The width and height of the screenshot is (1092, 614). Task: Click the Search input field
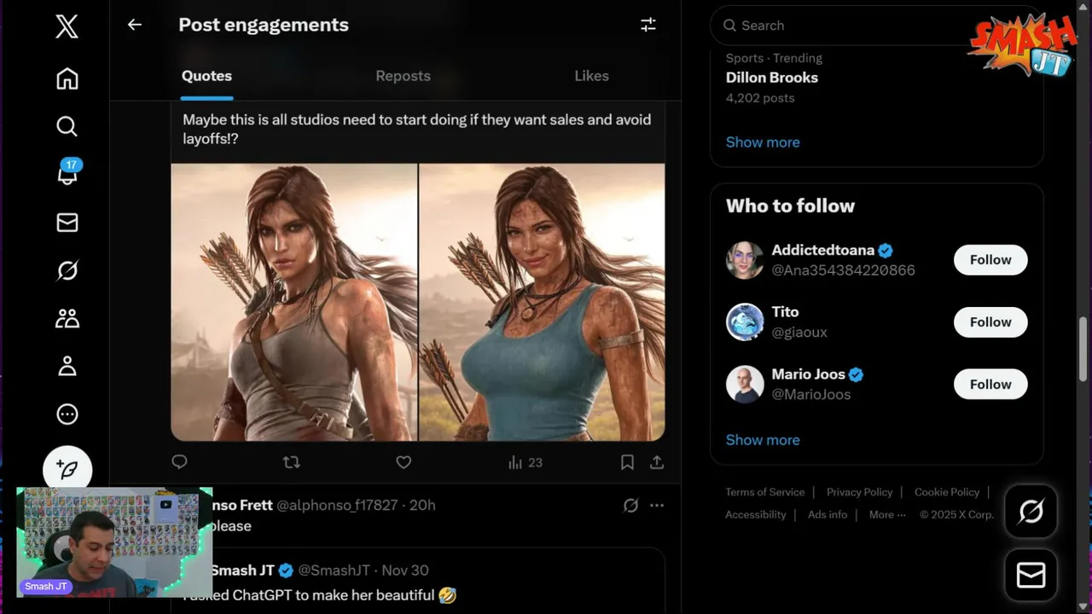(x=853, y=26)
